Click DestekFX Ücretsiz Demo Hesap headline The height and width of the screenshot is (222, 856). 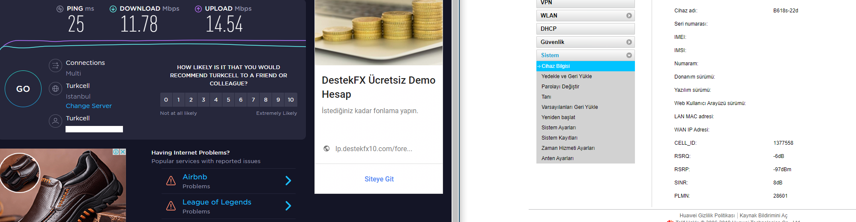coord(379,87)
